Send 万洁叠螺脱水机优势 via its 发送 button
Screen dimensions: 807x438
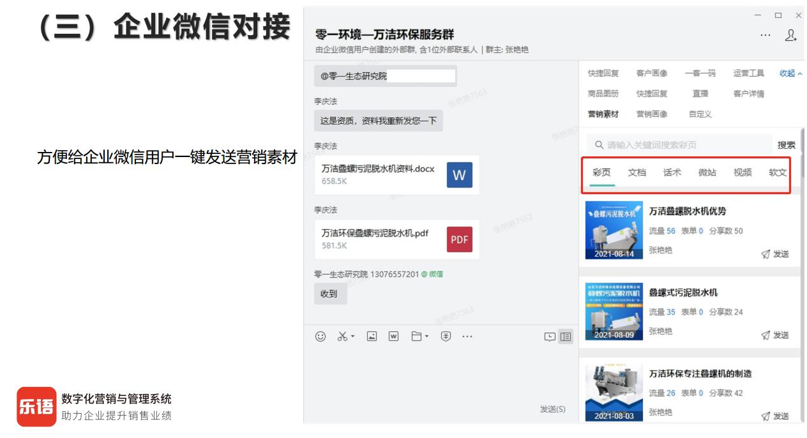(x=775, y=254)
